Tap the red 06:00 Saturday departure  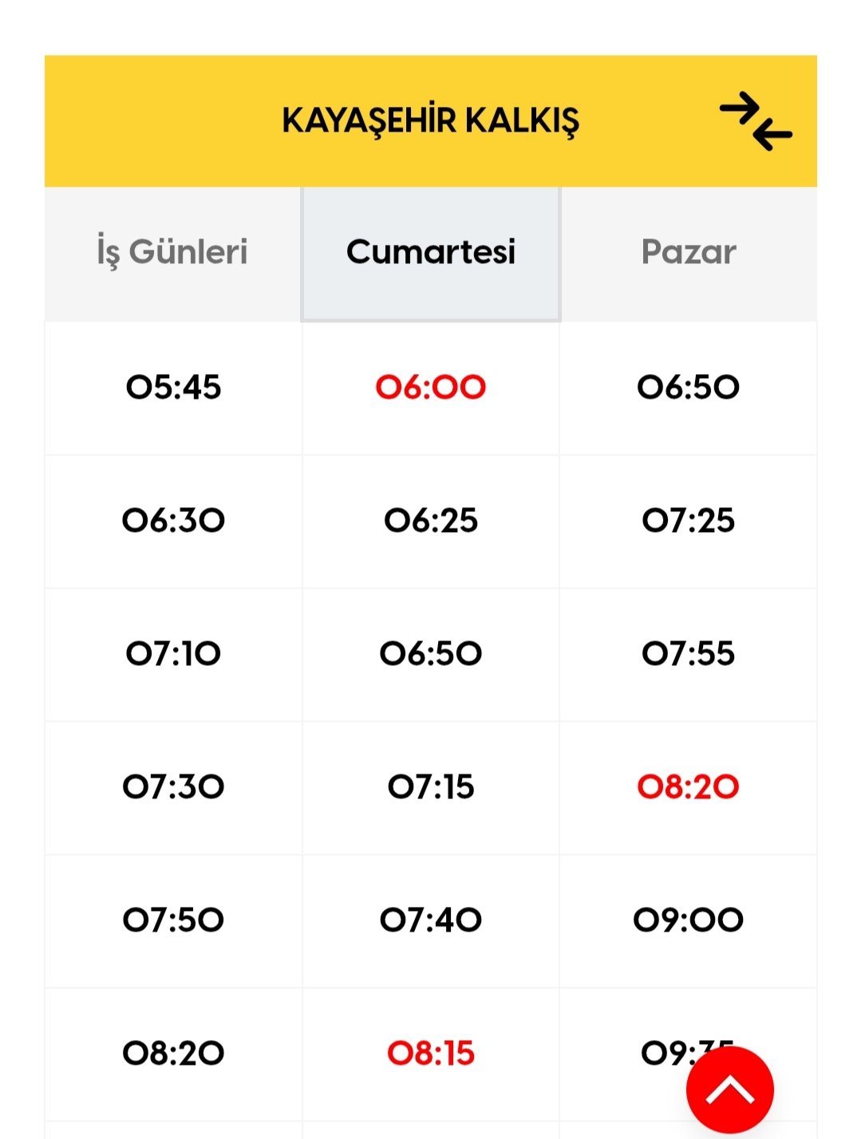[x=431, y=388]
